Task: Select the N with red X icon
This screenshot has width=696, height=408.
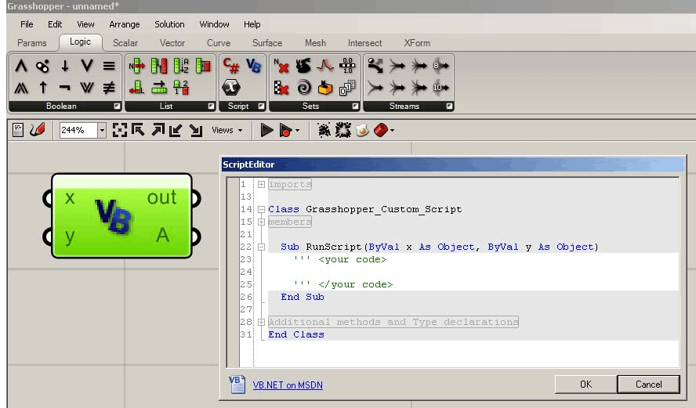Action: tap(281, 66)
